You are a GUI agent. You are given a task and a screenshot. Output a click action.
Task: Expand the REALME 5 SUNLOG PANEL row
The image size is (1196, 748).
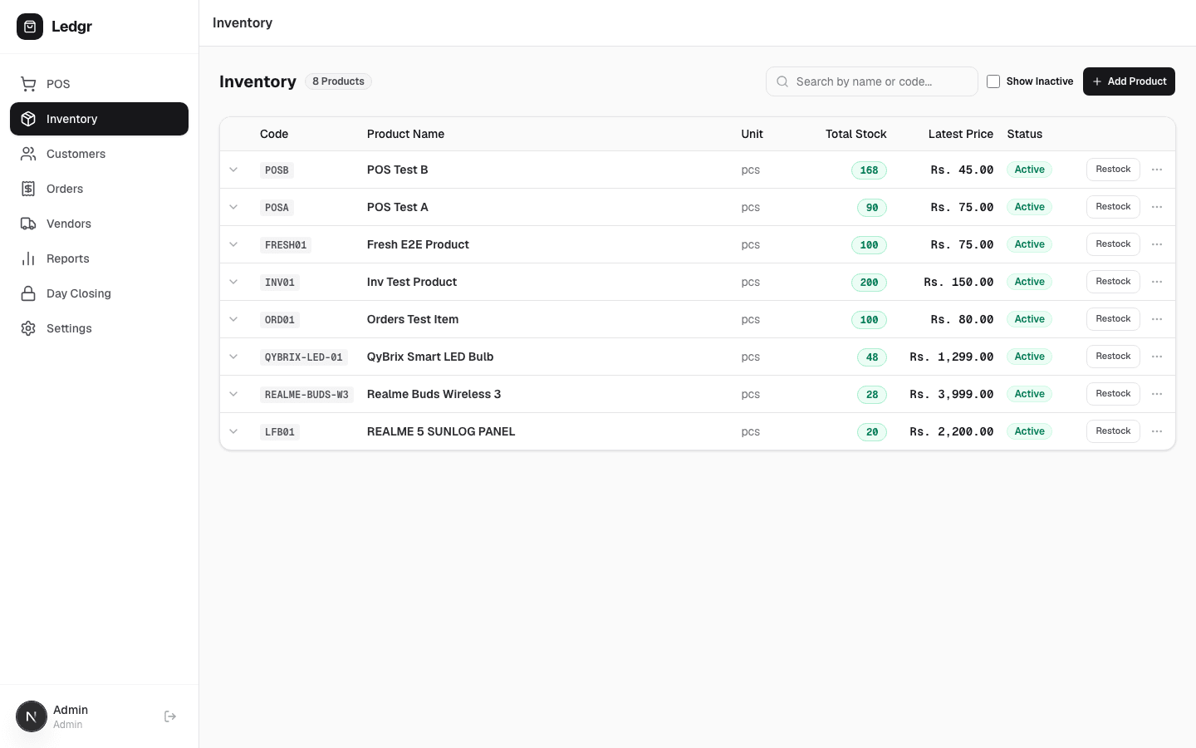pyautogui.click(x=233, y=431)
